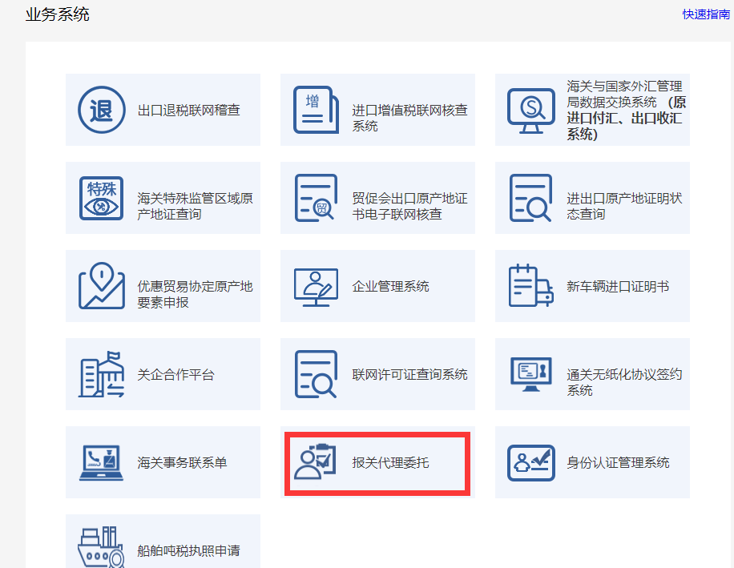
Task: Open the 海关事务联系单 service
Action: pyautogui.click(x=163, y=462)
